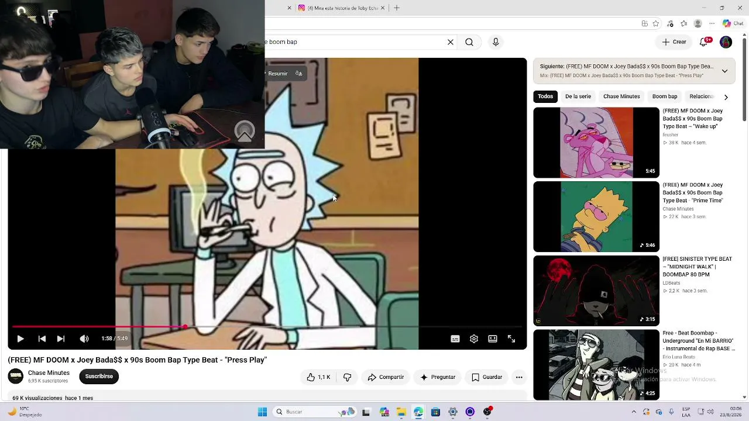The height and width of the screenshot is (421, 749).
Task: Open the Windows Start menu
Action: click(262, 412)
